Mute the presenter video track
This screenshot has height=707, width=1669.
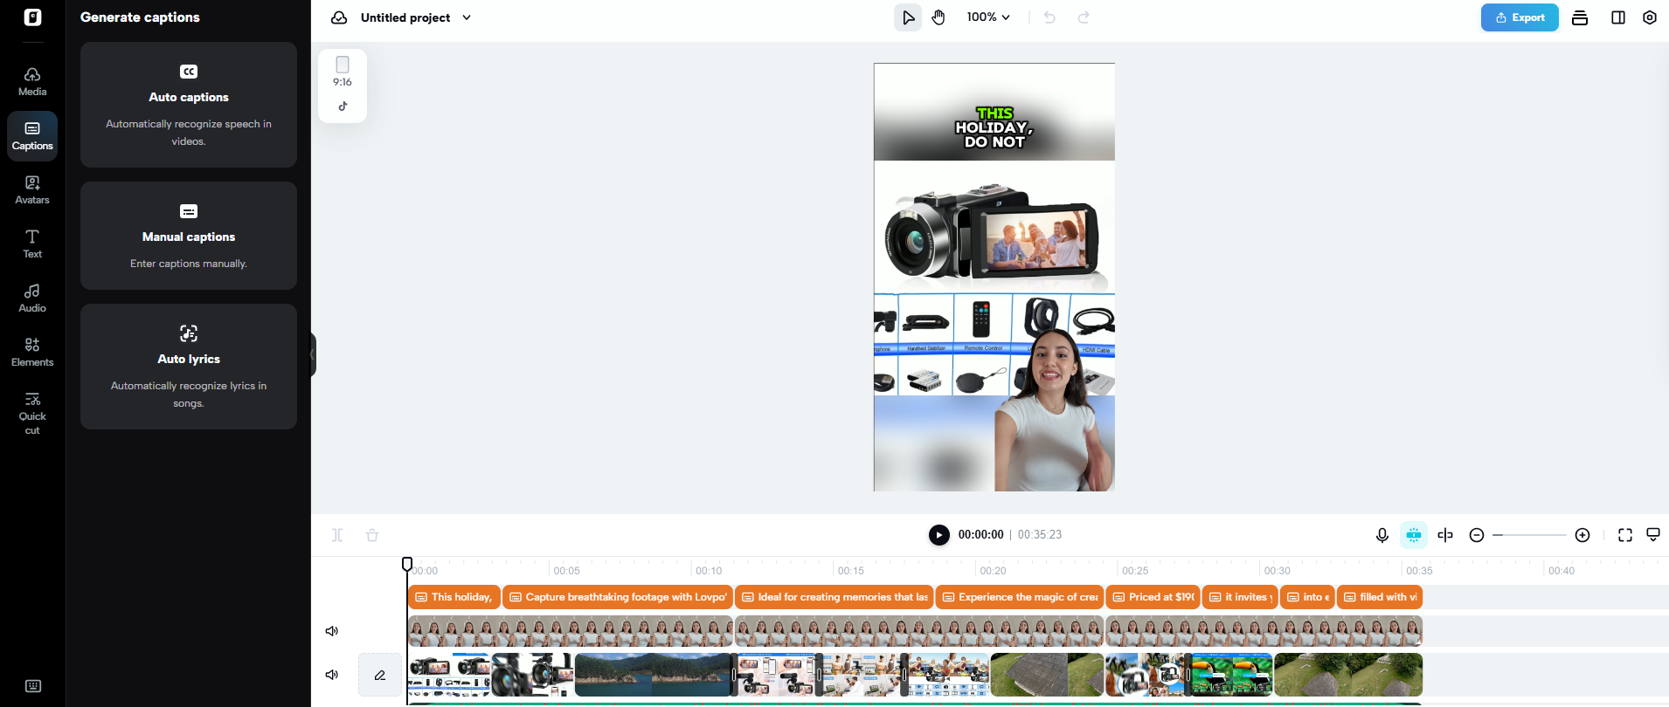click(x=332, y=631)
